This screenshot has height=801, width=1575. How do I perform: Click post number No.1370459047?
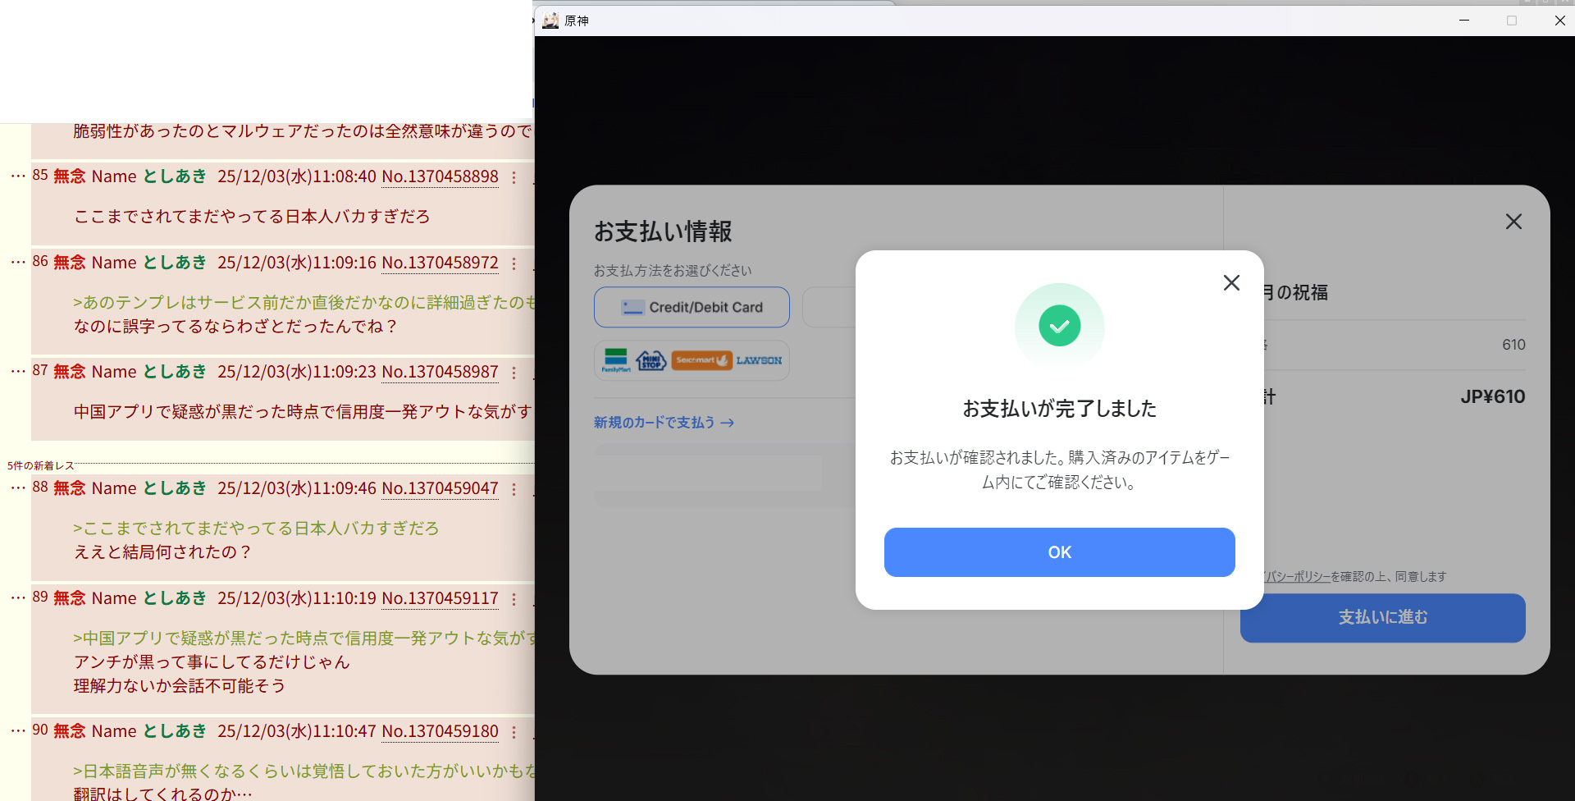coord(440,488)
